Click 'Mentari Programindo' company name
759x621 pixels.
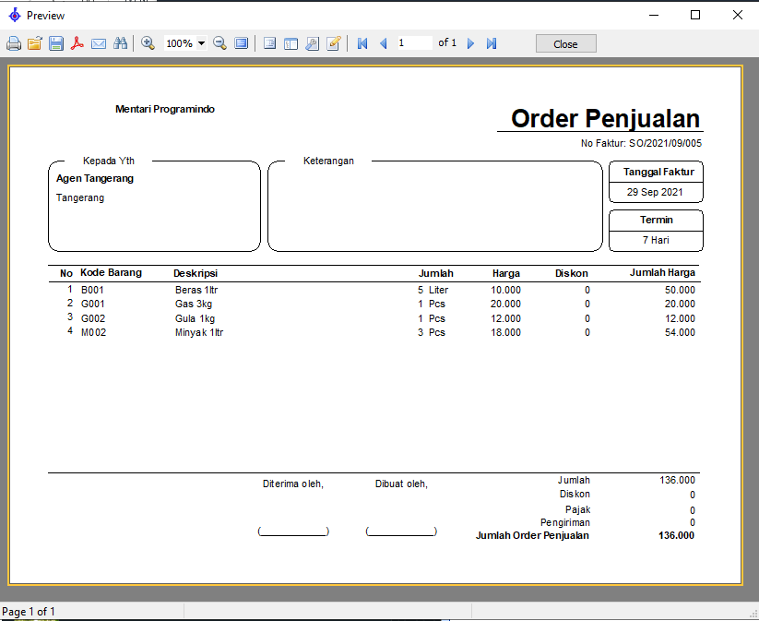tap(164, 109)
